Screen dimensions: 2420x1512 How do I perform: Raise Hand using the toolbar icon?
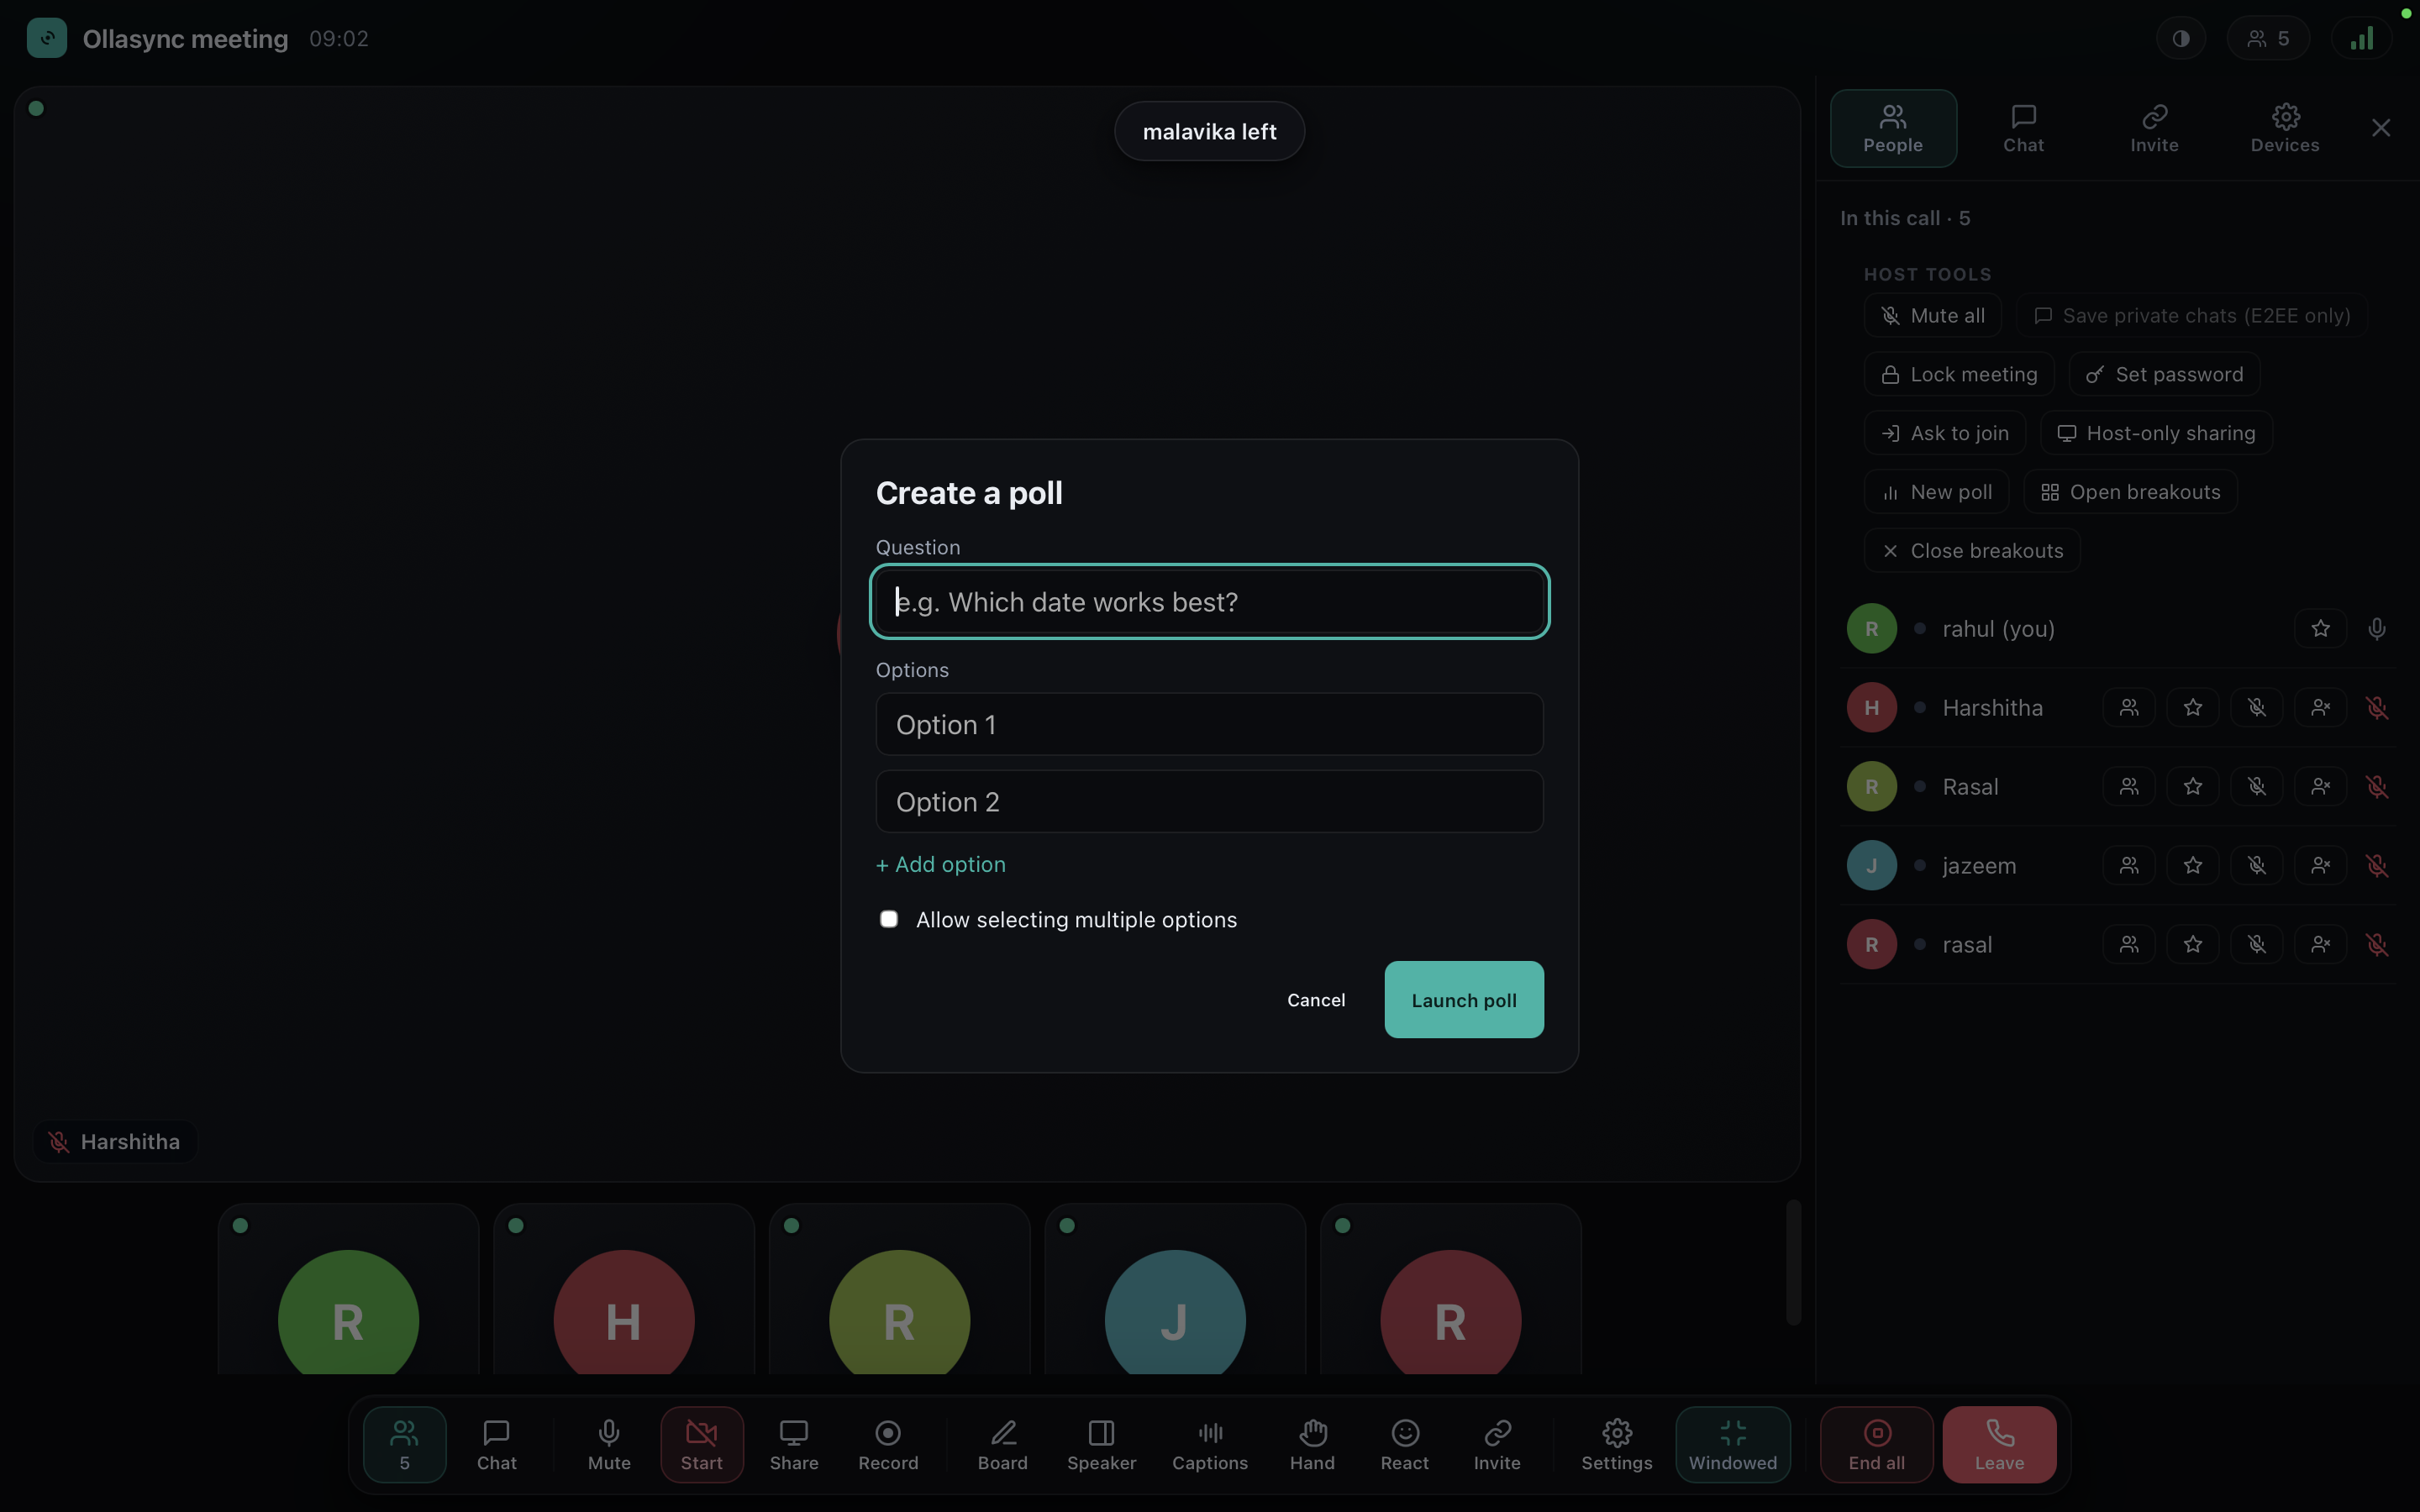tap(1312, 1444)
